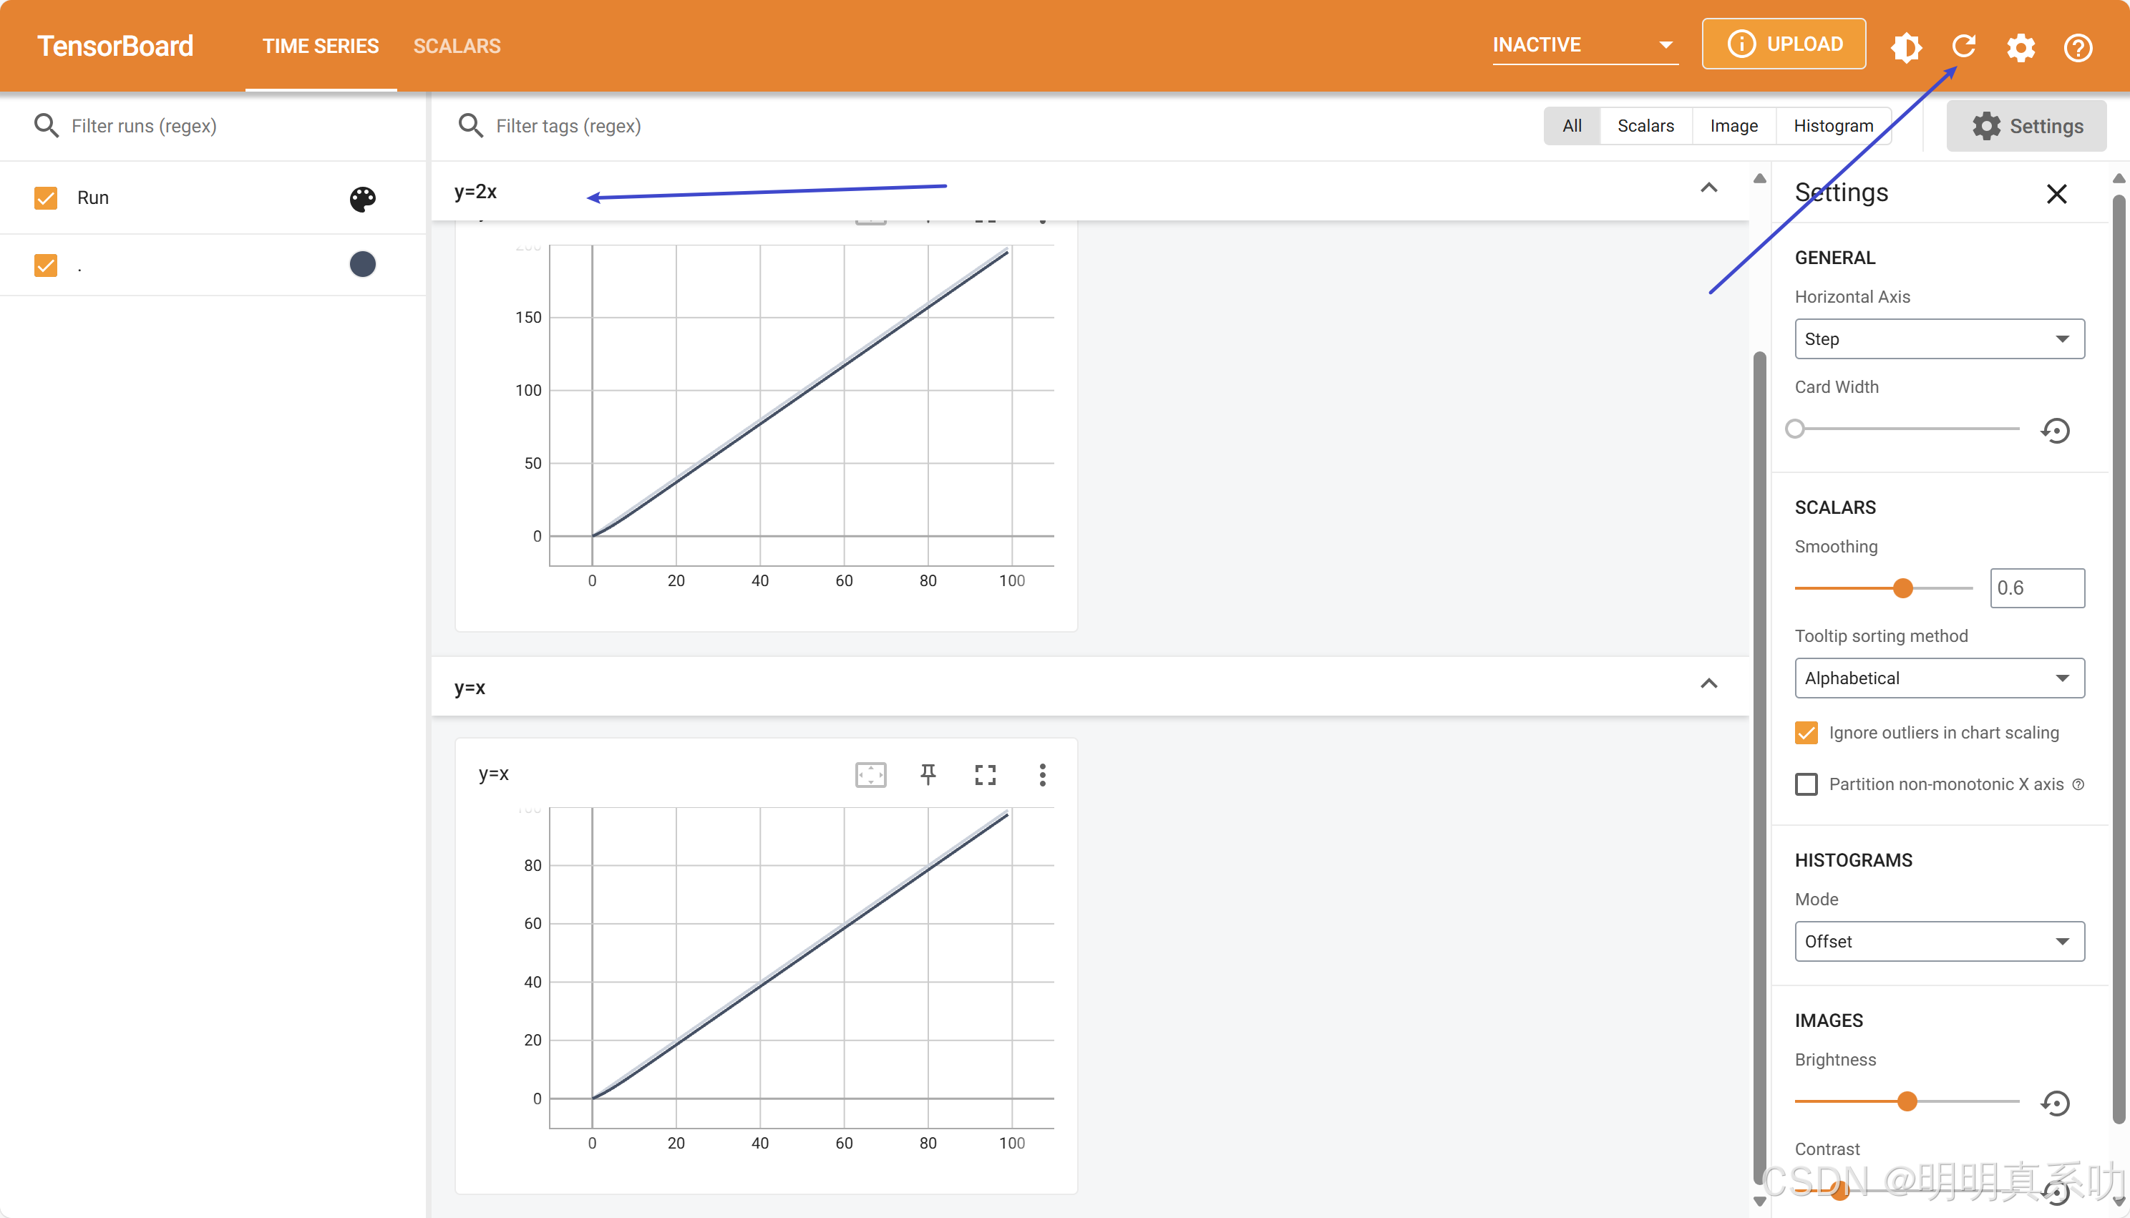Open the INACTIVE plugins dropdown

pyautogui.click(x=1585, y=45)
